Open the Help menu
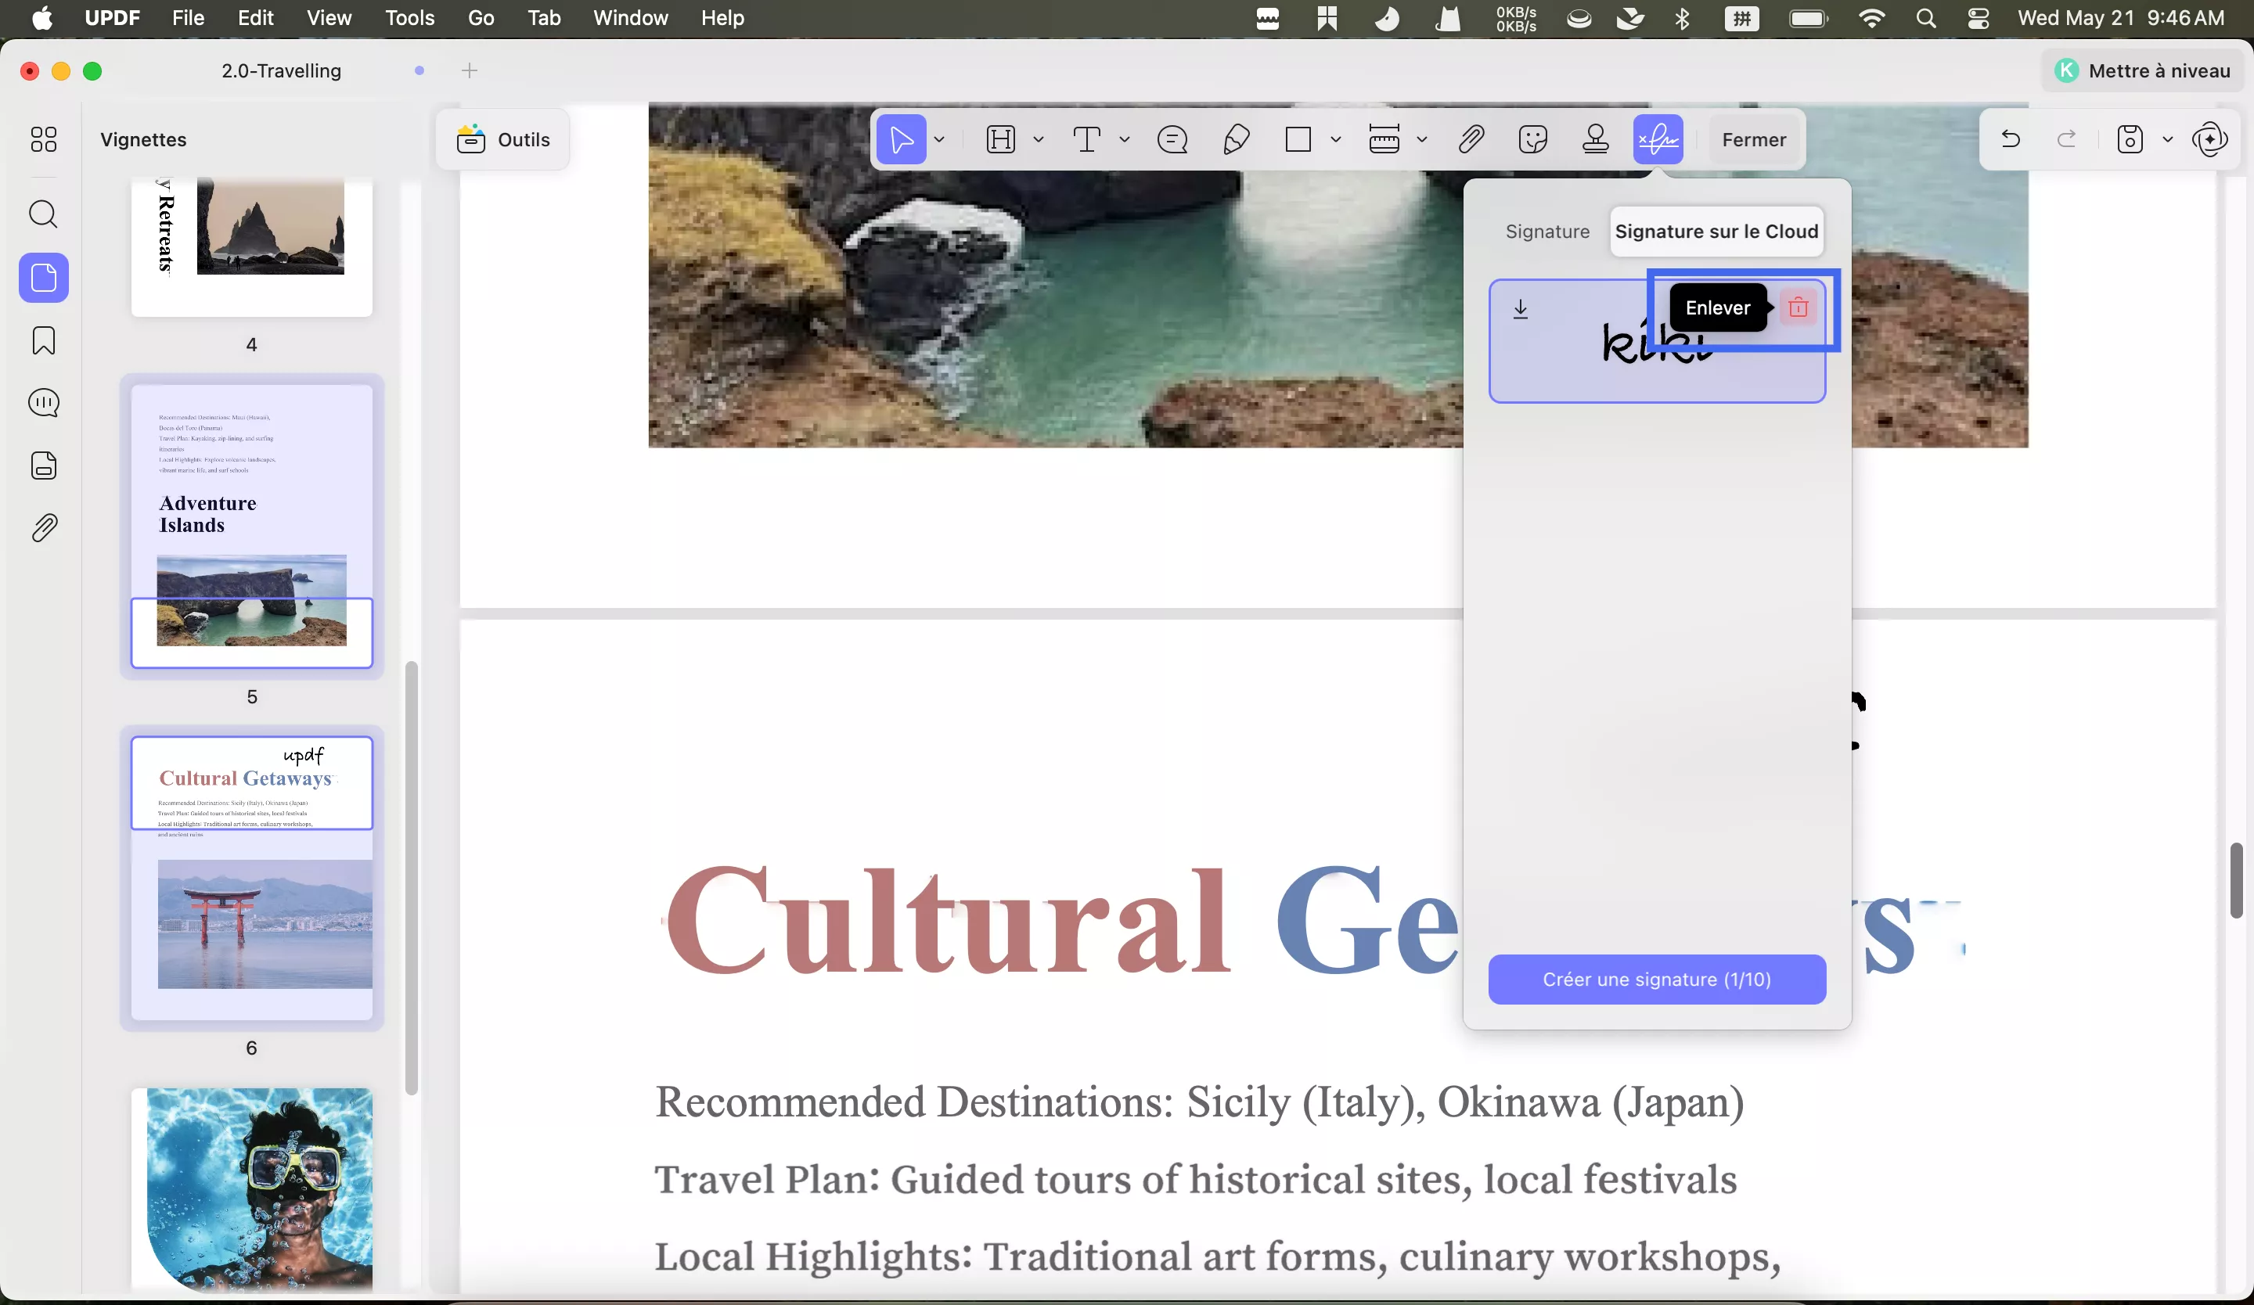This screenshot has height=1305, width=2254. (x=722, y=18)
